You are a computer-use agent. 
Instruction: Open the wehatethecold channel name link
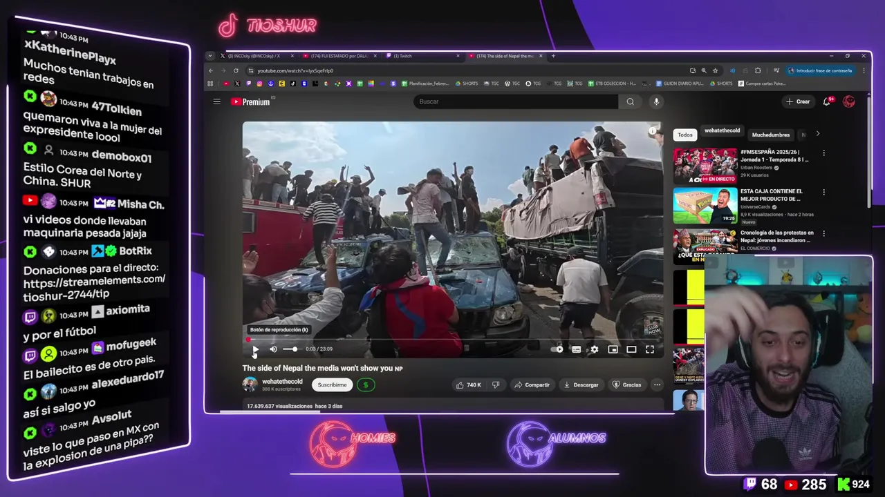pos(282,382)
